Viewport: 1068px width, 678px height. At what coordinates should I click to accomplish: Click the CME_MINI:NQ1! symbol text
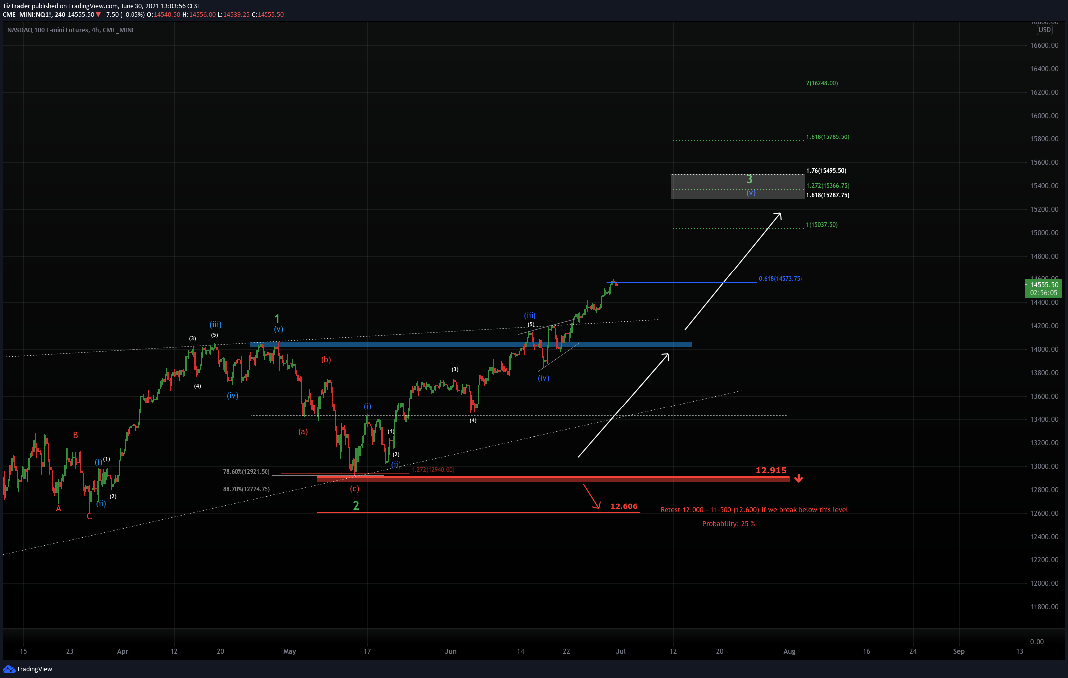pyautogui.click(x=27, y=15)
